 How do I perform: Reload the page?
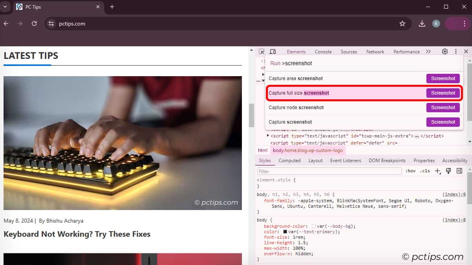[x=34, y=24]
